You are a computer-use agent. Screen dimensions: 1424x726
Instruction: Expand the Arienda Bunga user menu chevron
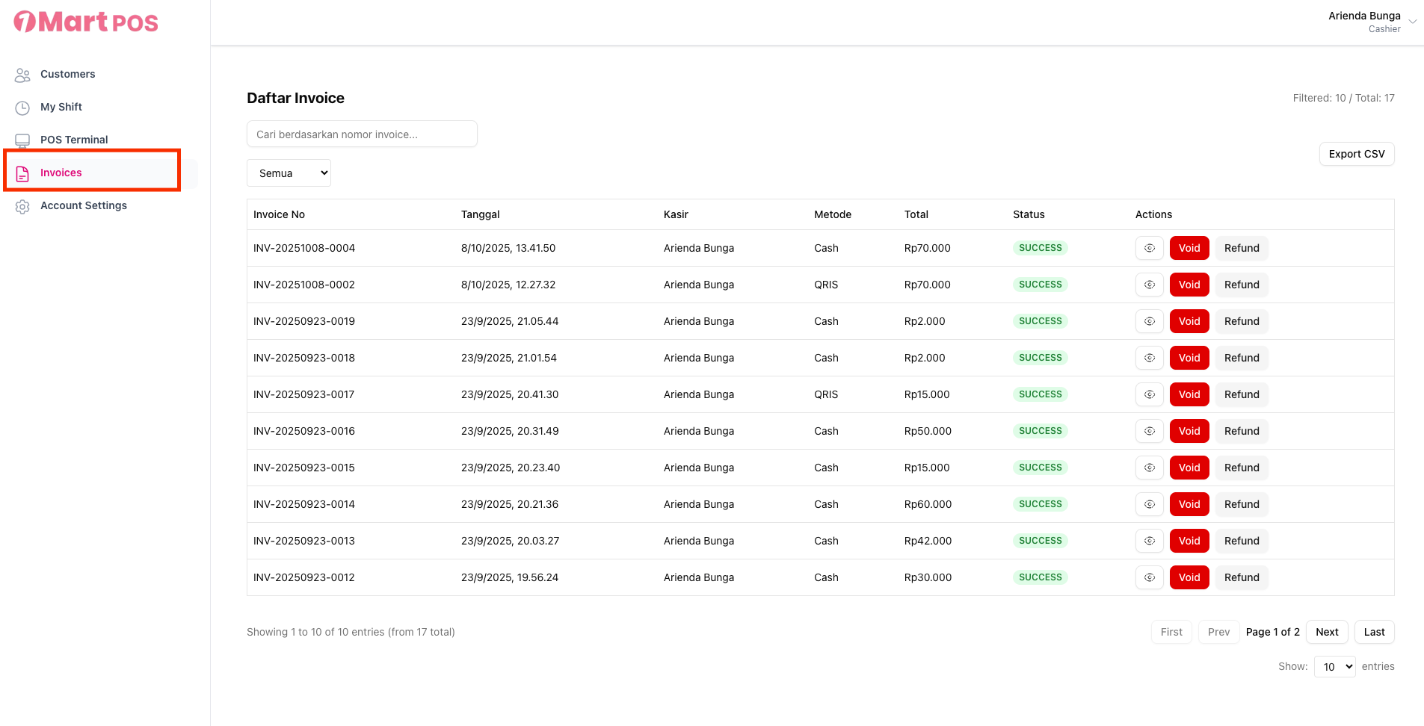(1412, 22)
